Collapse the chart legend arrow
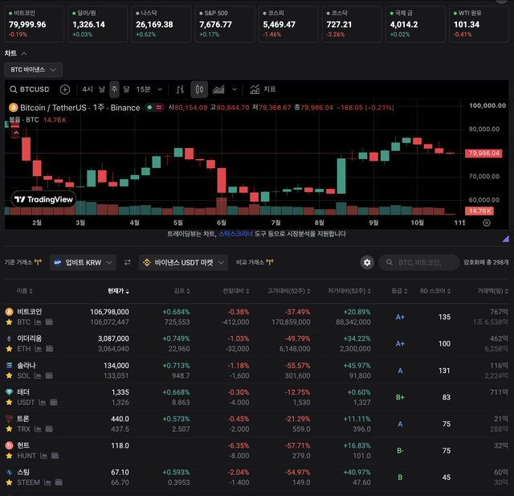This screenshot has height=496, width=514. (16, 133)
